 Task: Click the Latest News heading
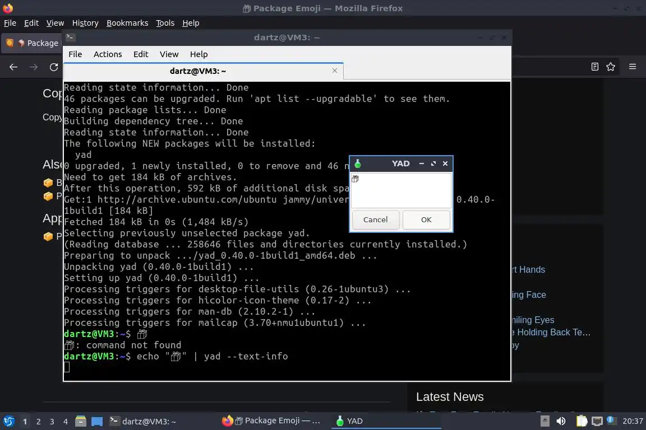(450, 396)
